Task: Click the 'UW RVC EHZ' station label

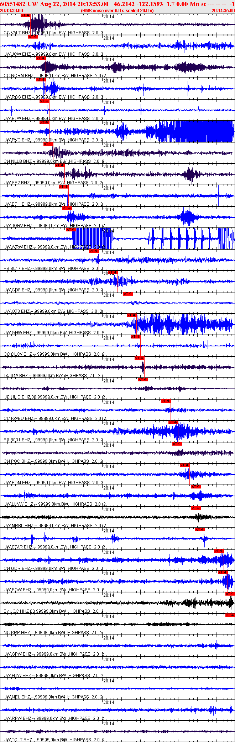Action: coord(17,140)
